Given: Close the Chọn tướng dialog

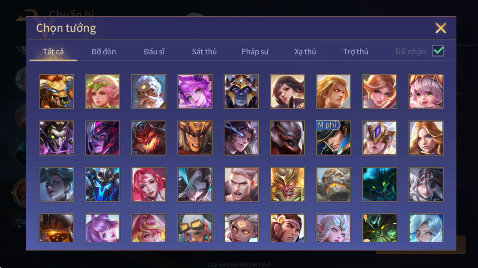Looking at the screenshot, I should [441, 28].
